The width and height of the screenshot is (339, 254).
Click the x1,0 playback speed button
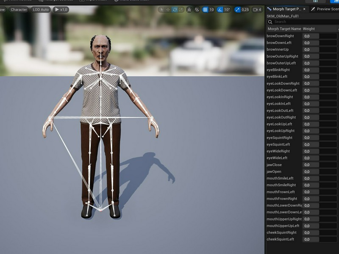61,9
